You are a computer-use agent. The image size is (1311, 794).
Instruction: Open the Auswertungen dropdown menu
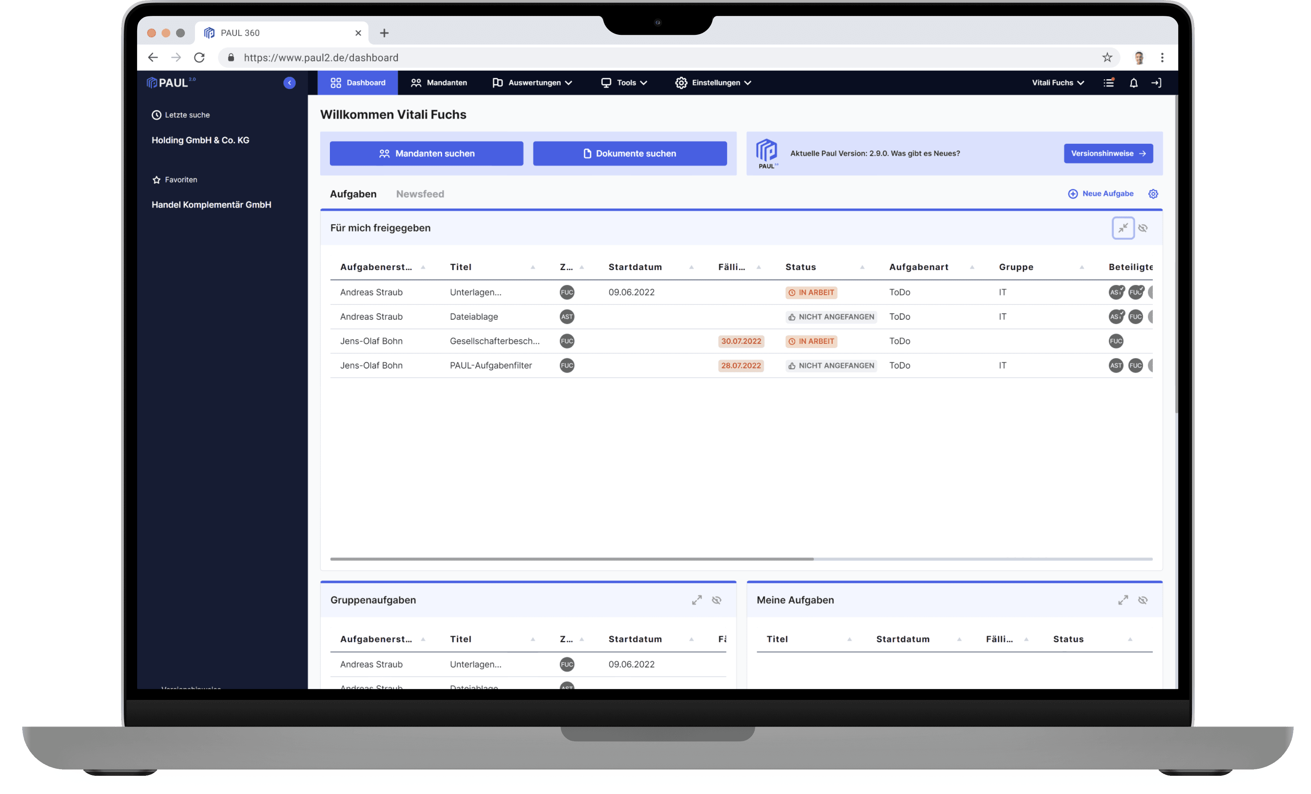pos(533,82)
